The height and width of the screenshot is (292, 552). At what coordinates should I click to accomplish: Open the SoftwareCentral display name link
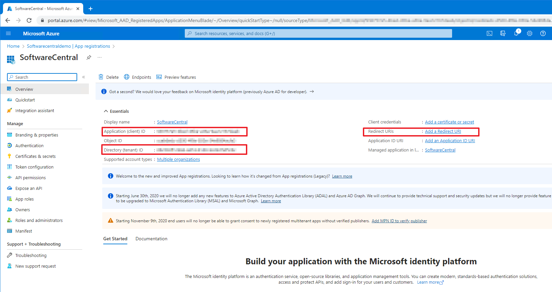pos(172,122)
